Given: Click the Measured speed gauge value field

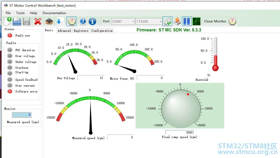Looking at the screenshot, I should (120, 137).
